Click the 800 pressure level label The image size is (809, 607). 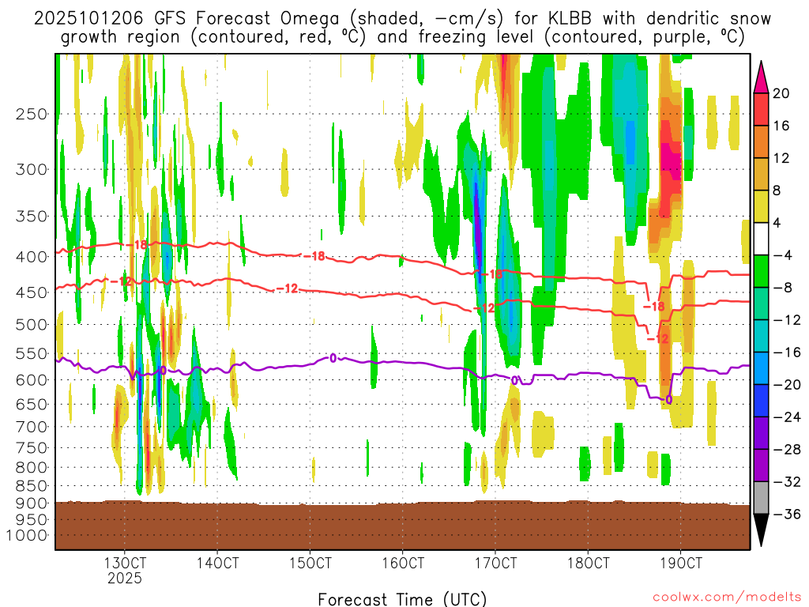coord(32,468)
